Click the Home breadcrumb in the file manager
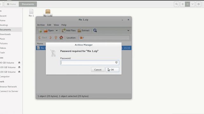 pos(11,4)
